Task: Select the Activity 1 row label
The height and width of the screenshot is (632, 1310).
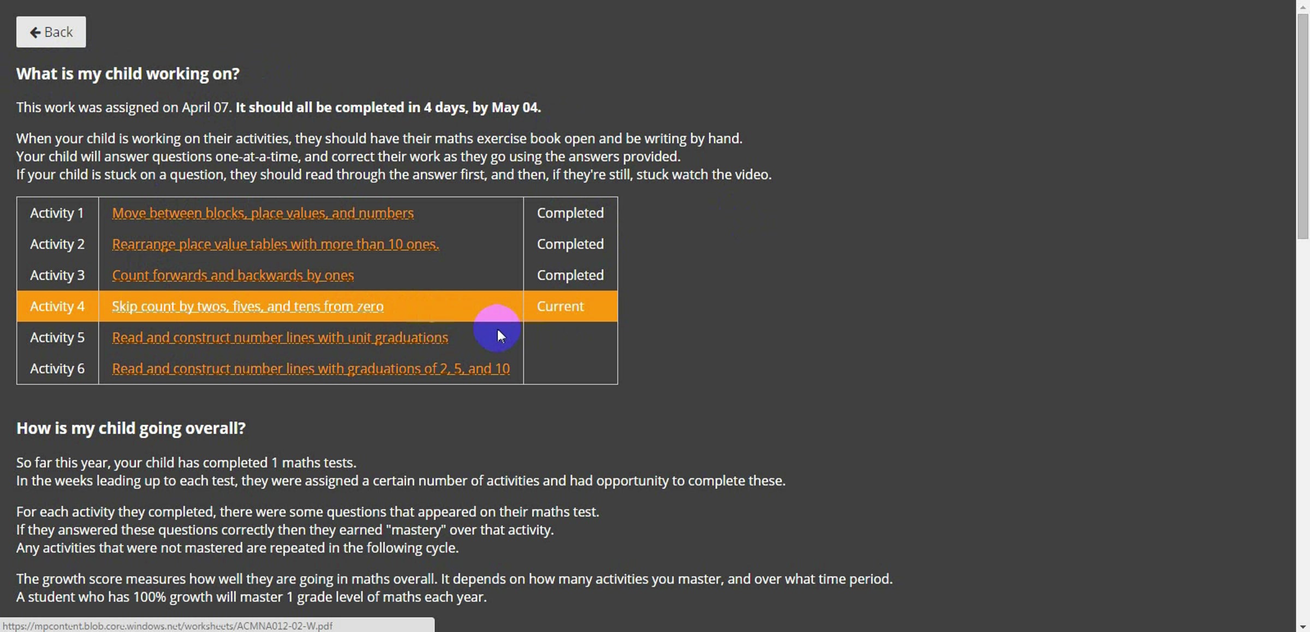Action: [x=57, y=213]
